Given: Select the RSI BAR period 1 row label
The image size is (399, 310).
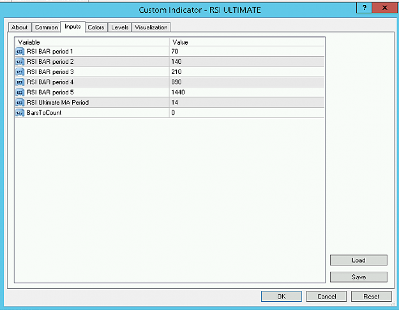Looking at the screenshot, I should coord(50,52).
